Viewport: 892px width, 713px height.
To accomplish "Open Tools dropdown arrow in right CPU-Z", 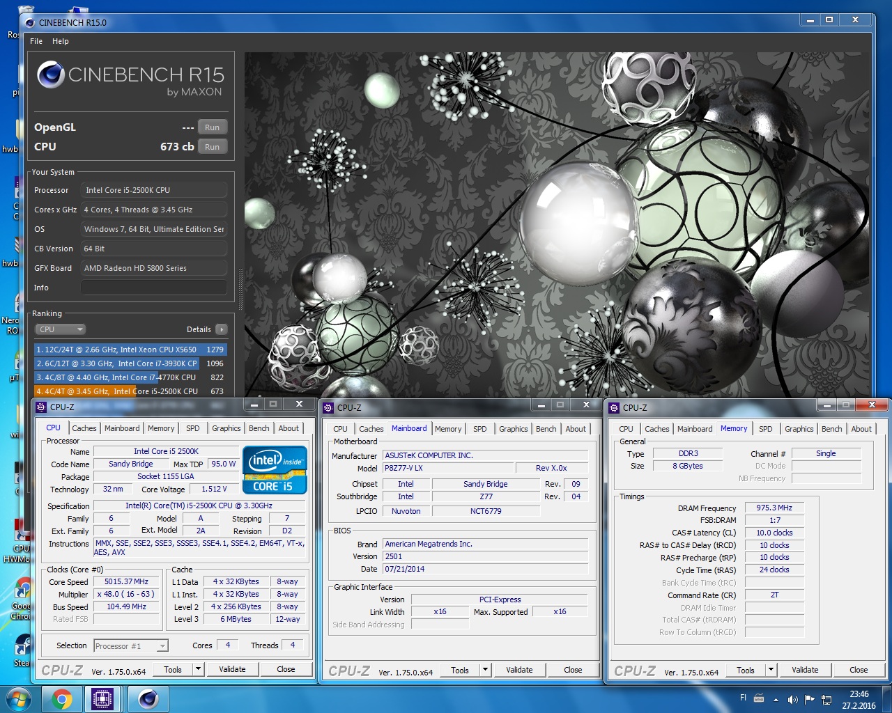I will click(771, 670).
